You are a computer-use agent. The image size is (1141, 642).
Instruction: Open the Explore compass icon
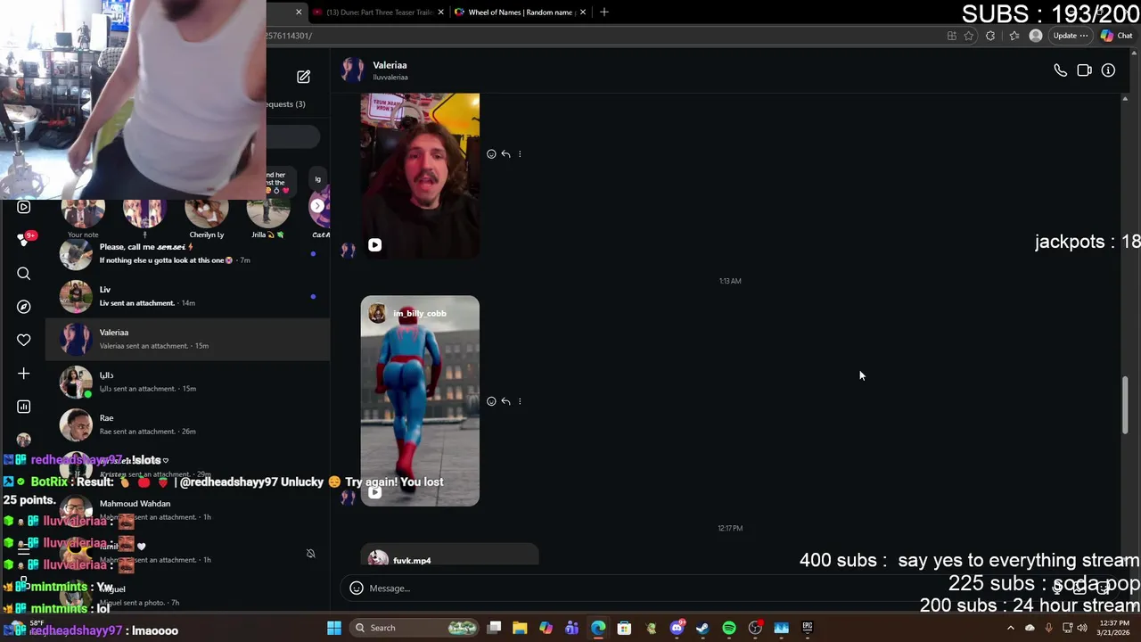(24, 307)
